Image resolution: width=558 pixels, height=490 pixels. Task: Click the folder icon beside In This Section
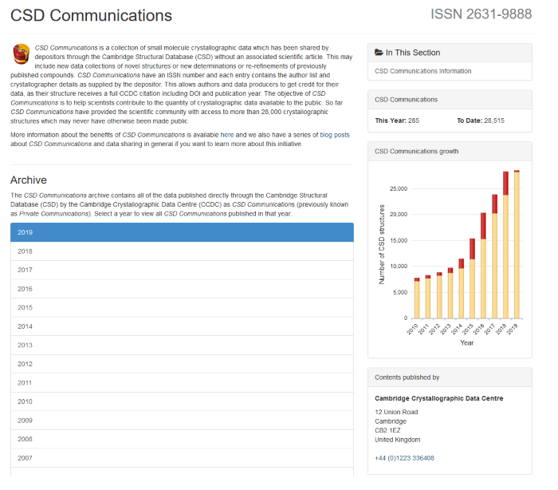pos(379,53)
